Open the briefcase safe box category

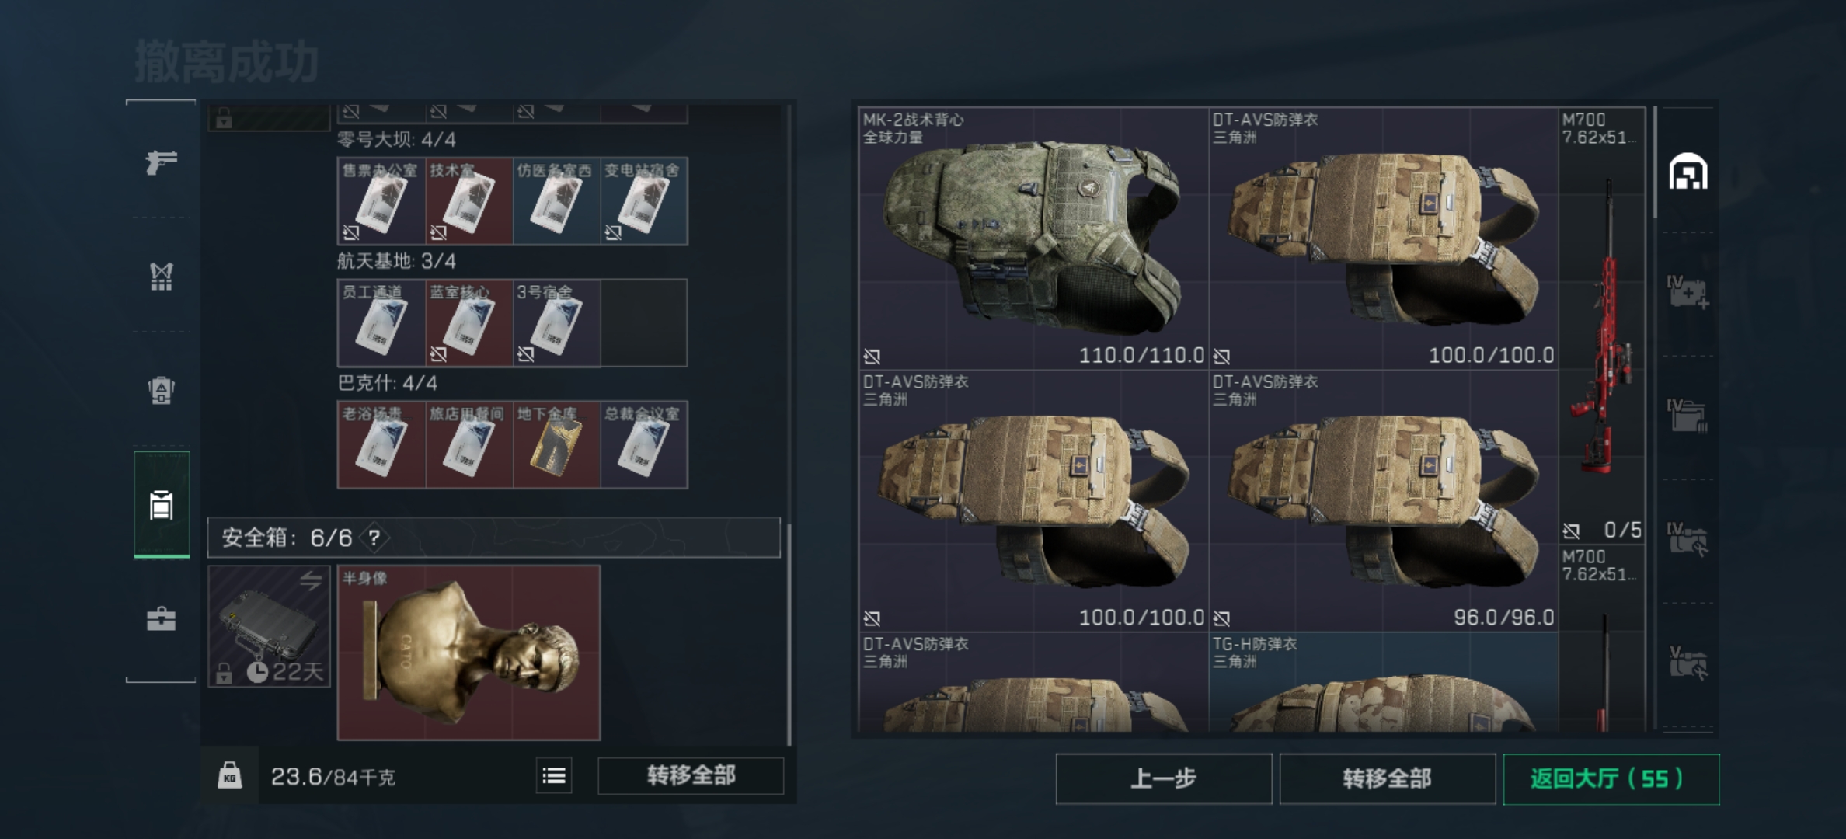pyautogui.click(x=161, y=619)
